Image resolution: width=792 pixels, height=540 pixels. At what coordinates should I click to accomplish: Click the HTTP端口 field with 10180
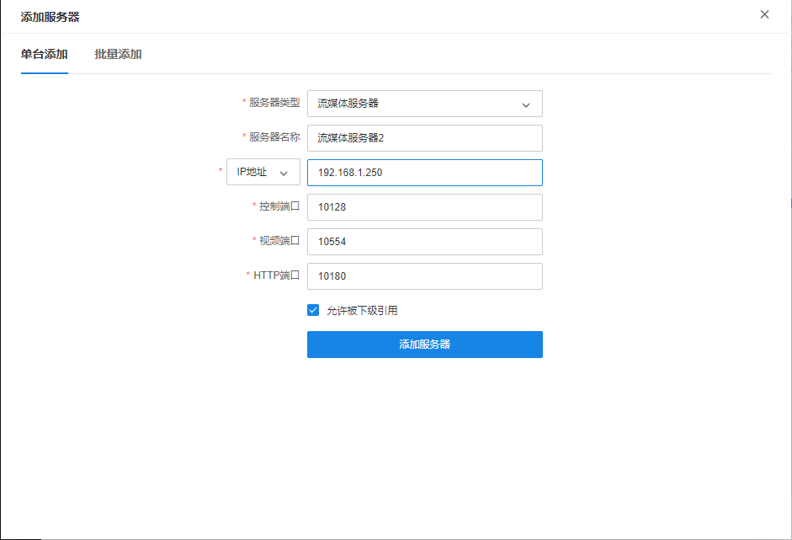tap(424, 276)
